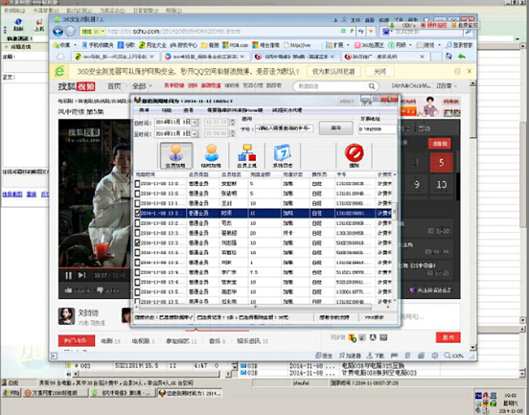The image size is (529, 415).
Task: Open the 万象网管 taskbar item
Action: click(x=56, y=393)
